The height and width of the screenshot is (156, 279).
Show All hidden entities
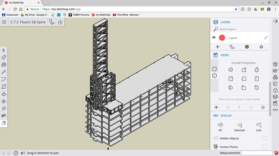220,127
